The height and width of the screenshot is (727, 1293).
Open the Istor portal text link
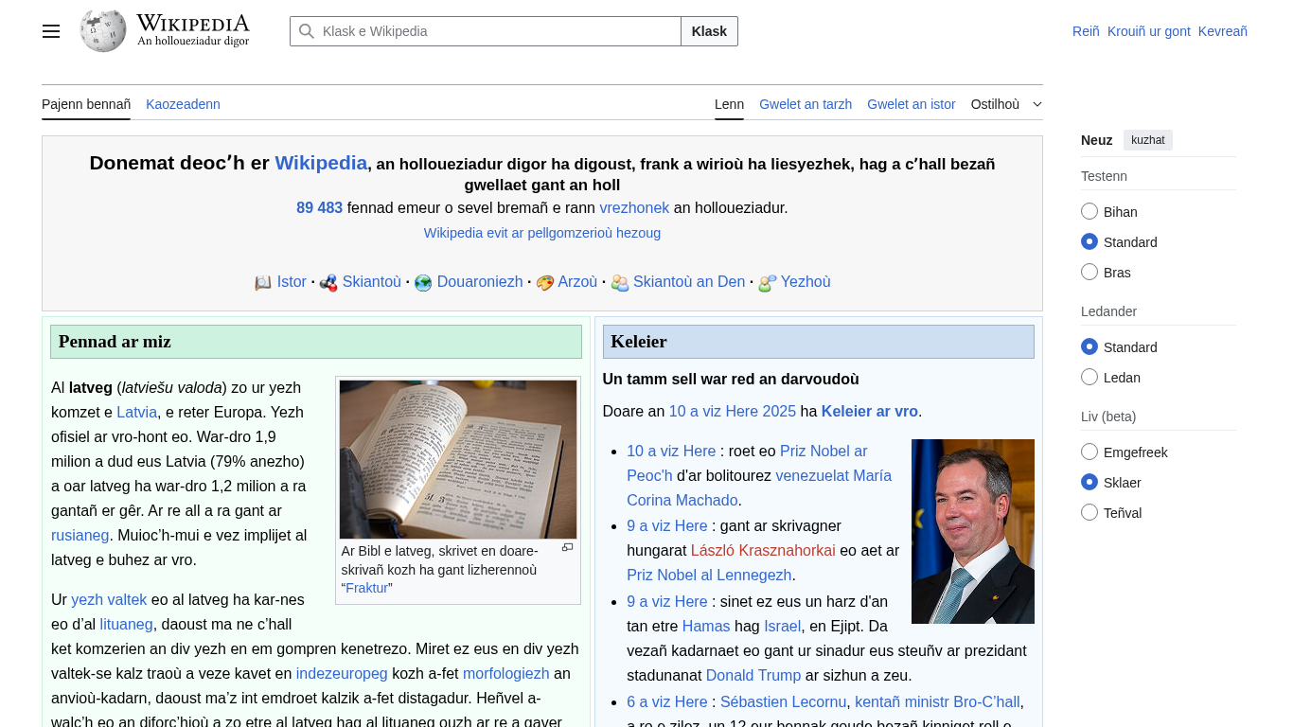click(292, 281)
